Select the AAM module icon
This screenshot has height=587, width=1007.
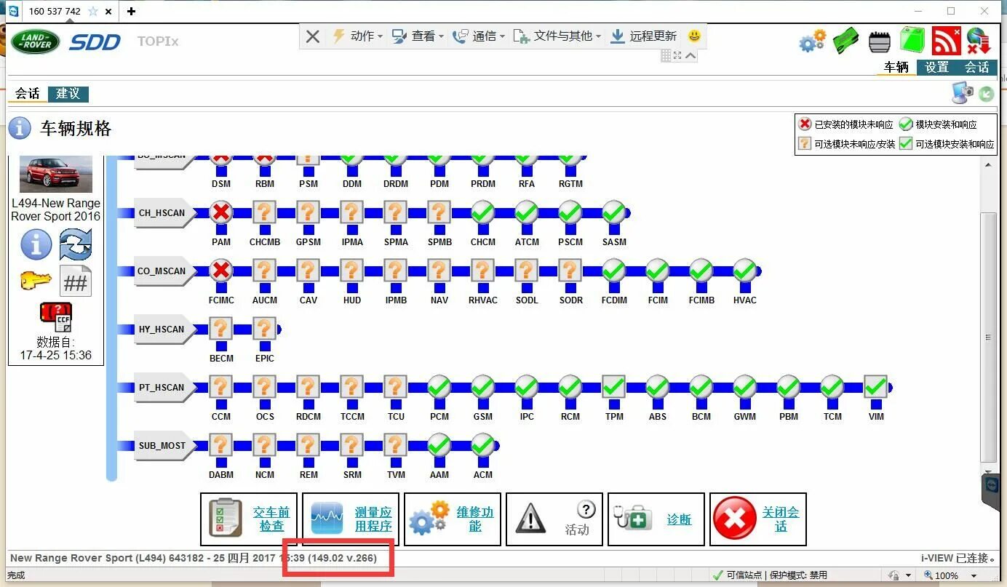[x=439, y=445]
